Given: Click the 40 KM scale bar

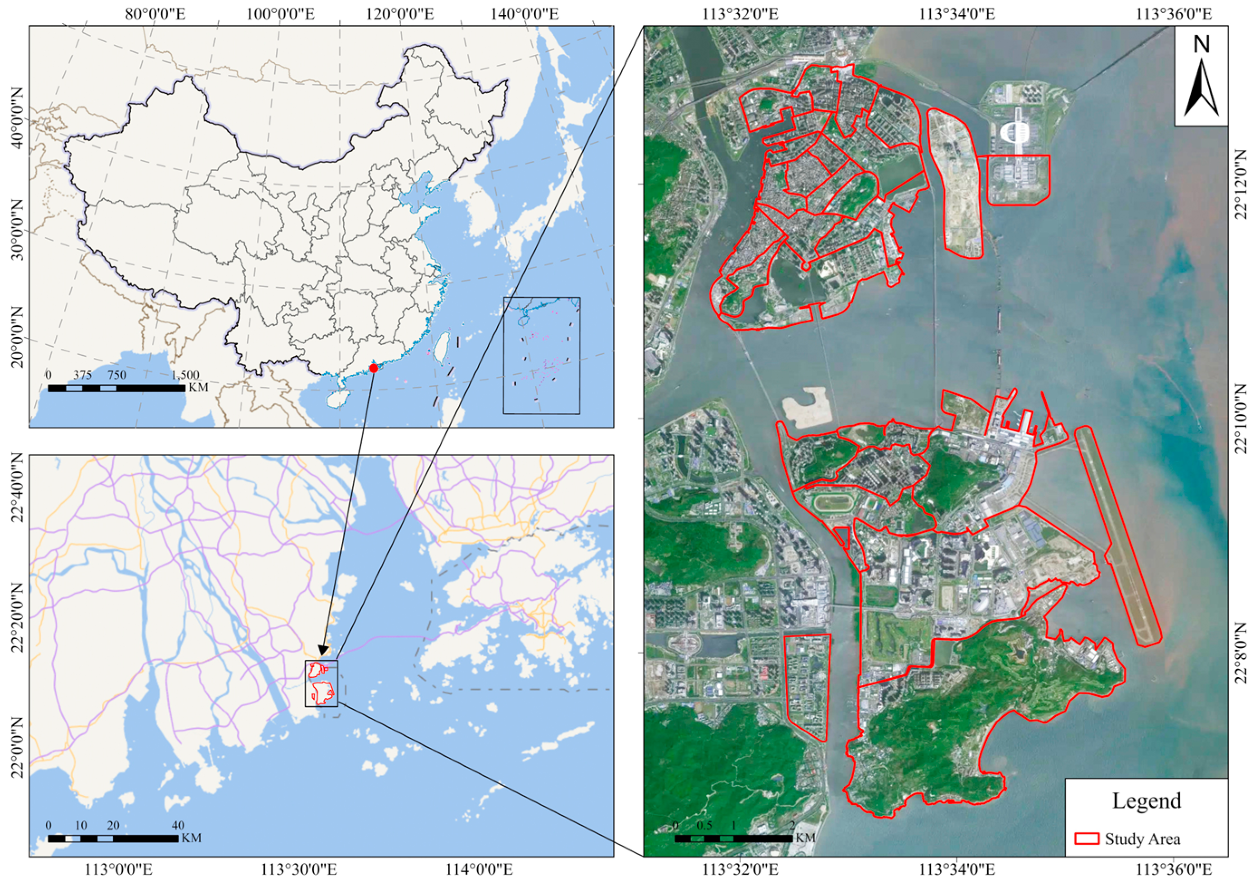Looking at the screenshot, I should (x=113, y=838).
